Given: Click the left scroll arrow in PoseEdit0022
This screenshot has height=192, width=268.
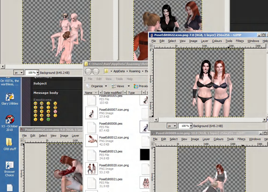Looking at the screenshot, I should click(156, 120).
